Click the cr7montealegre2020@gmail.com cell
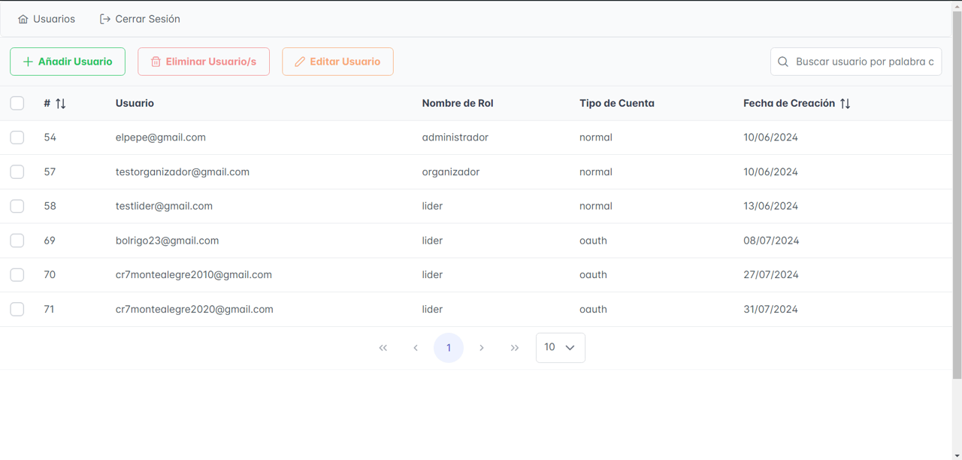This screenshot has height=460, width=962. point(195,309)
